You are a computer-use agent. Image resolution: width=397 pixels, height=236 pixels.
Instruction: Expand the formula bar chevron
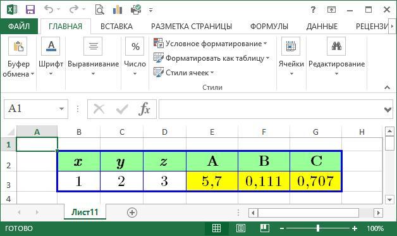coord(388,109)
